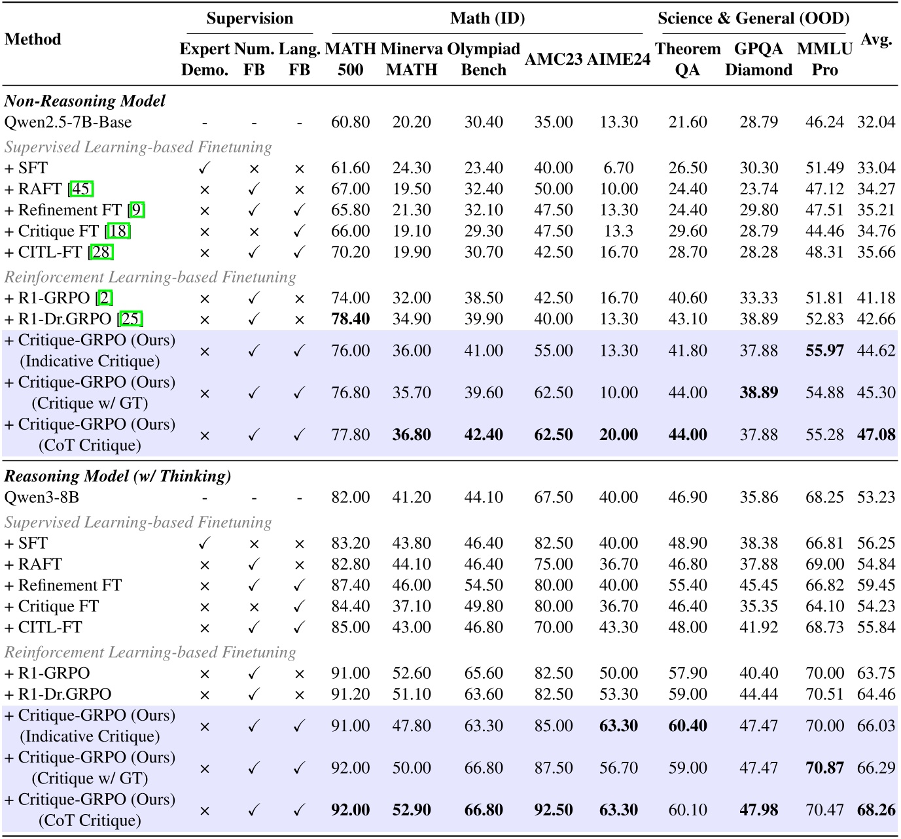Select the Non-Reasoning Model section heading
Viewport: 901px width, 839px height.
pyautogui.click(x=84, y=101)
